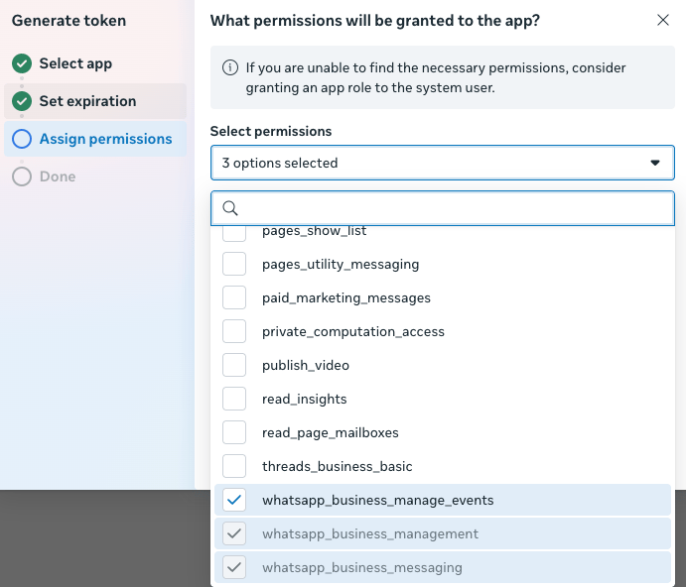Click the blue circle icon beside Assign permissions

pos(22,139)
